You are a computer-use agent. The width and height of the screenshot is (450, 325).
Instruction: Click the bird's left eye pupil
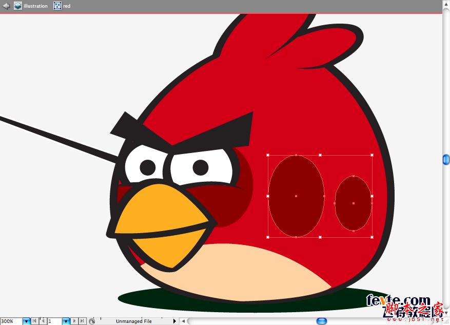pos(148,167)
